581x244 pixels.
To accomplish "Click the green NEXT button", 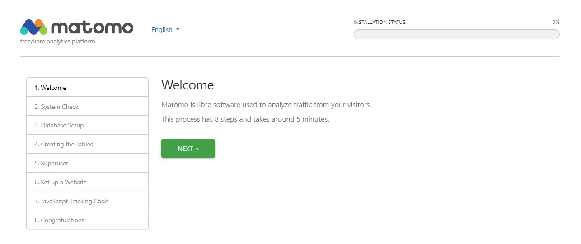I will pyautogui.click(x=188, y=149).
